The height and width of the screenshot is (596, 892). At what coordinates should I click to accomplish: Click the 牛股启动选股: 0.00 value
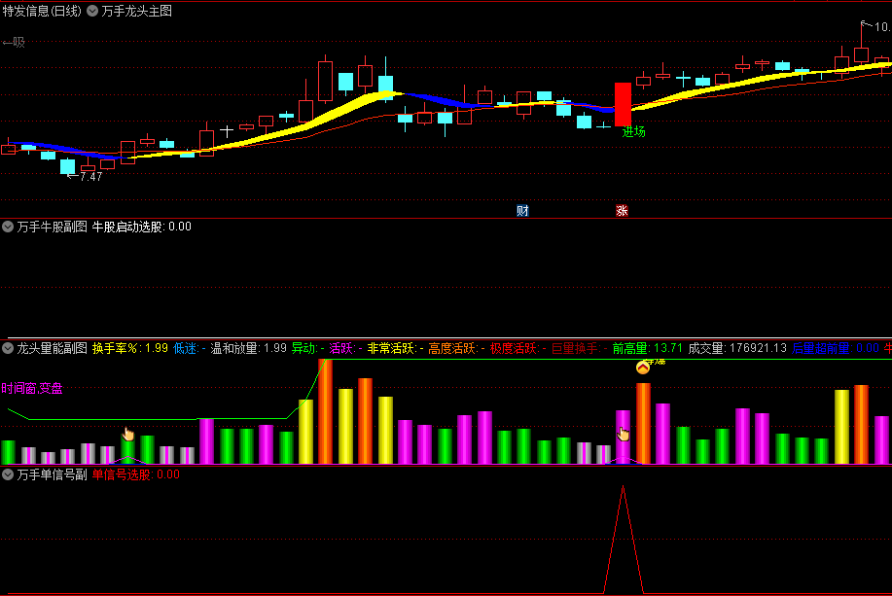[142, 227]
